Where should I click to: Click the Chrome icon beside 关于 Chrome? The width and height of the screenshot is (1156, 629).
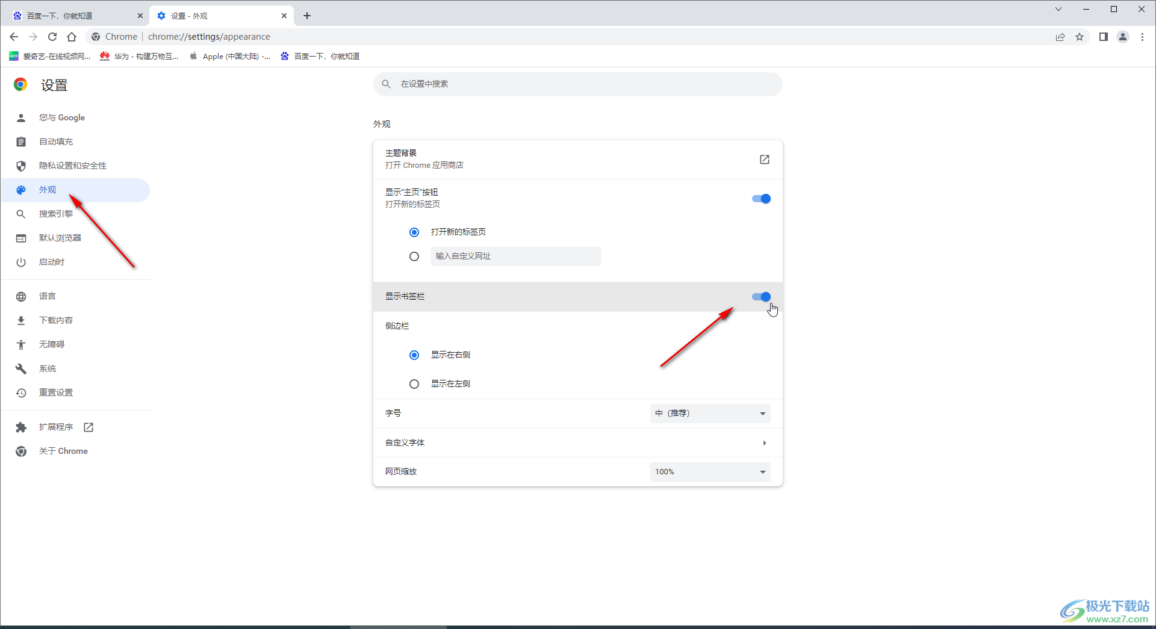[x=21, y=451]
